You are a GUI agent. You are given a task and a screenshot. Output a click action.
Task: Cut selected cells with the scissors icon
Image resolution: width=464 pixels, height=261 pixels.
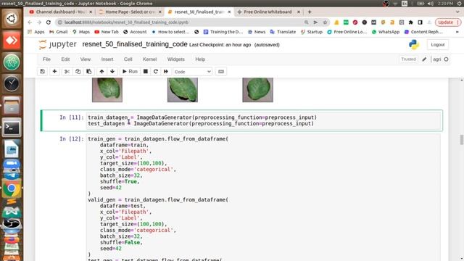pos(67,72)
